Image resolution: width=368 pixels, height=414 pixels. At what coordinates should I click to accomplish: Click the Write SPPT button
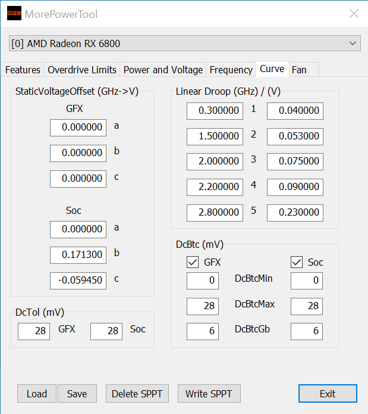209,394
